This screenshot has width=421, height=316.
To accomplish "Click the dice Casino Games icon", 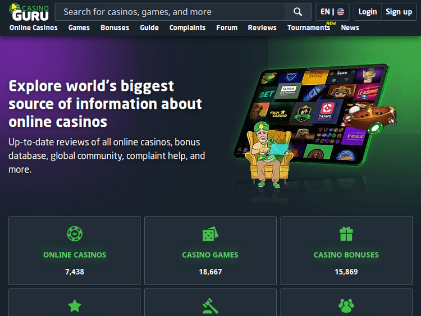I will pyautogui.click(x=210, y=233).
